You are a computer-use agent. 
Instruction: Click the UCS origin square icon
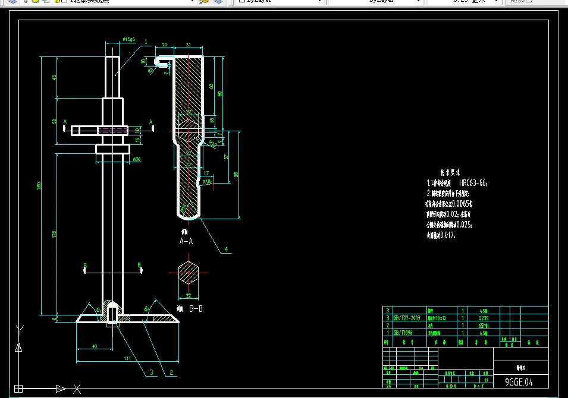click(x=18, y=388)
